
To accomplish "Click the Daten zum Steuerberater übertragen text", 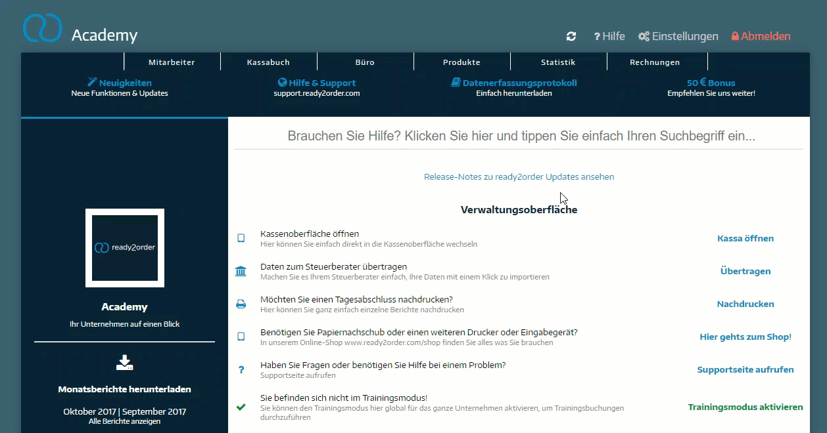I will 334,266.
